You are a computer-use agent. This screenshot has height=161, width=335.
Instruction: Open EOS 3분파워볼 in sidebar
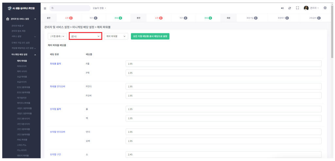pyautogui.click(x=23, y=87)
